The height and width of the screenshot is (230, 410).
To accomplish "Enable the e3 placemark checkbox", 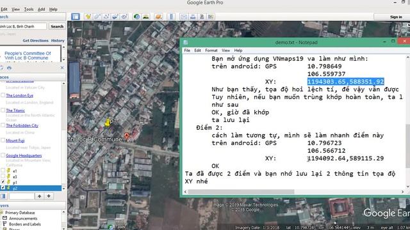I will pyautogui.click(x=3, y=176).
